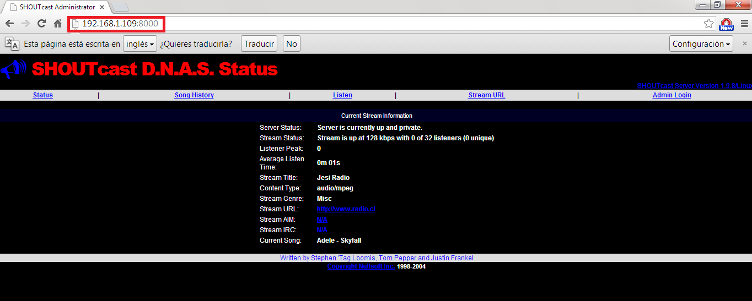Click the page icon in the address bar
The height and width of the screenshot is (301, 752).
(x=76, y=24)
